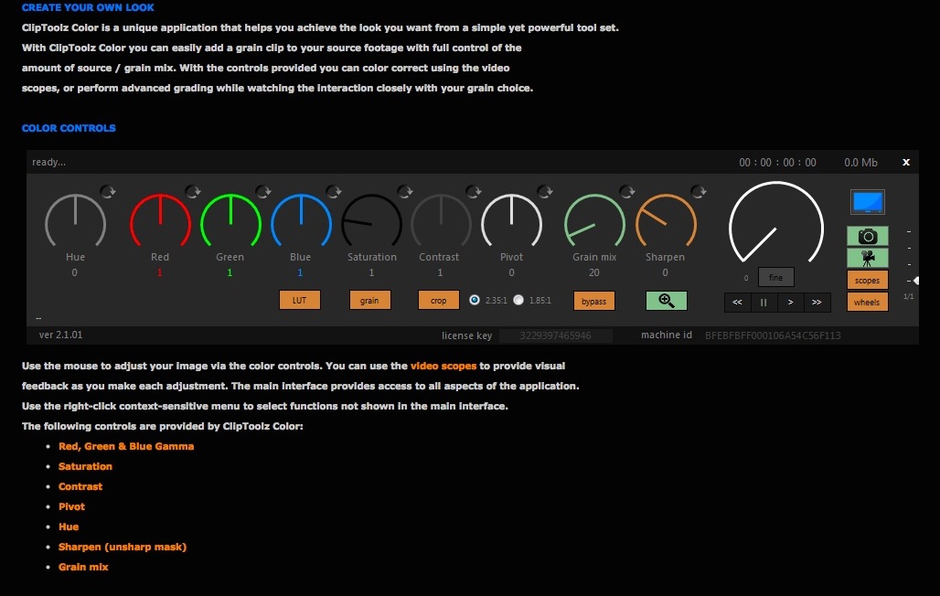This screenshot has width=940, height=596.
Task: Click the '0.0 Mb' memory readout
Action: (x=860, y=163)
